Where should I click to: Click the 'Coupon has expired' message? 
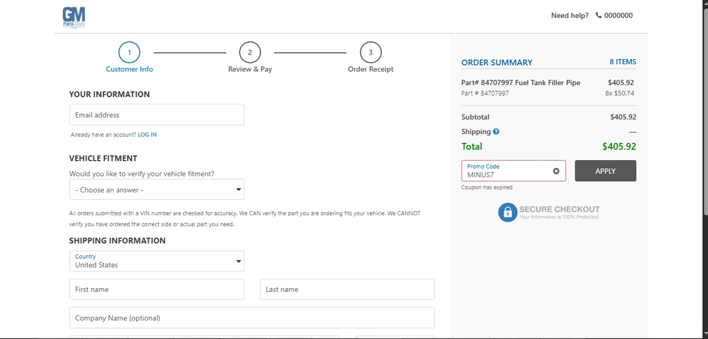487,187
